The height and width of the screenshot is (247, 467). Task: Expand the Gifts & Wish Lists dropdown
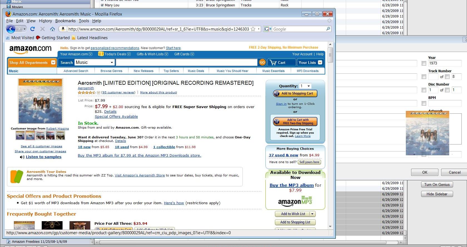click(x=166, y=54)
